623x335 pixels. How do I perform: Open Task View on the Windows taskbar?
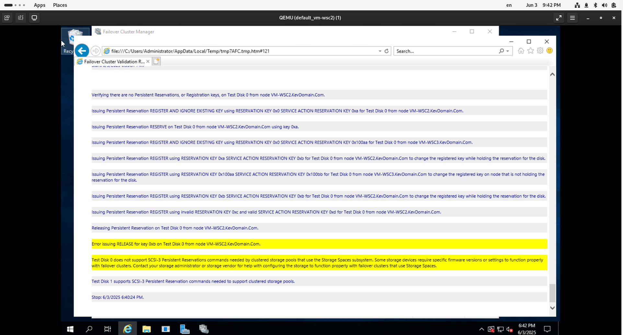[108, 329]
